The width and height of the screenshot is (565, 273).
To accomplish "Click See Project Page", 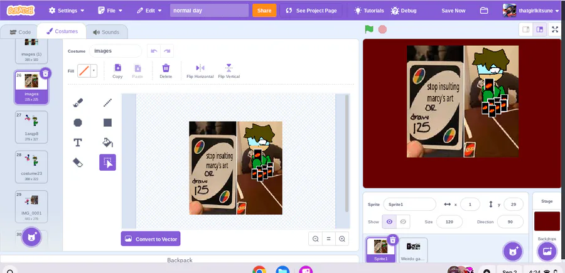I will tap(311, 11).
